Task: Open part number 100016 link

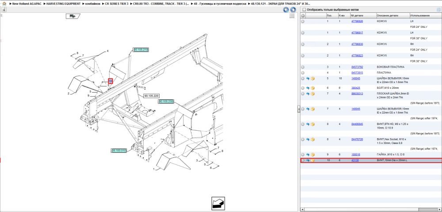Action: [356, 155]
